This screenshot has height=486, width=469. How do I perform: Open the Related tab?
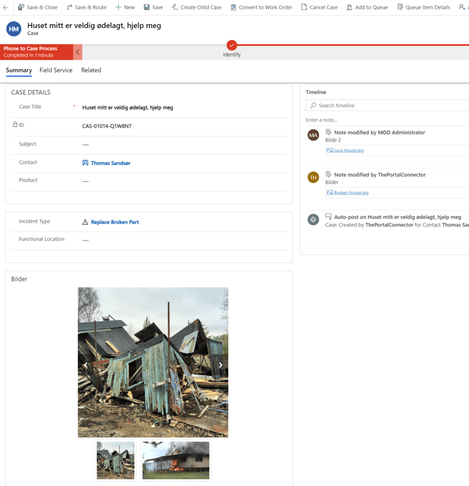click(x=91, y=70)
